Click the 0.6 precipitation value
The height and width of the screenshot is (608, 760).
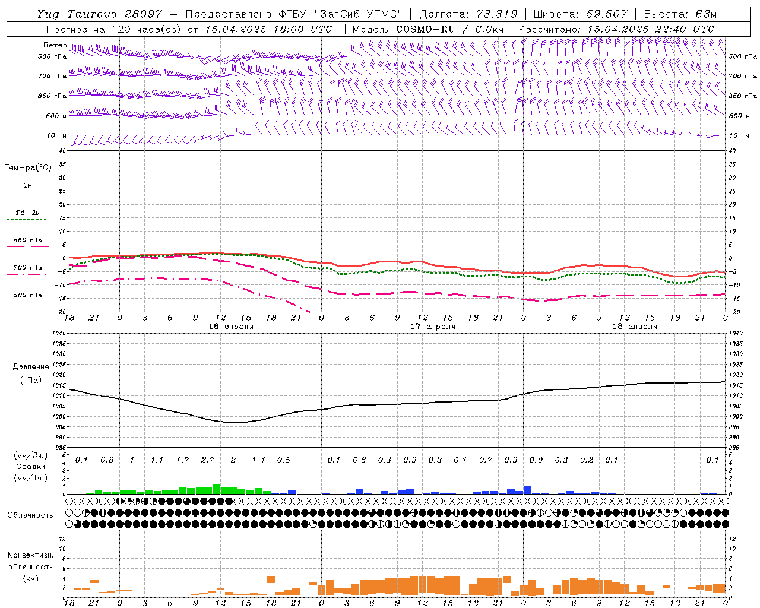tap(359, 460)
